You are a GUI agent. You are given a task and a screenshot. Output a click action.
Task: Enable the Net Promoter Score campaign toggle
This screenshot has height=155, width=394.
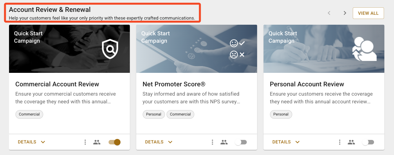241,142
